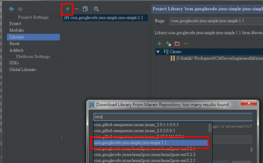Choose json-simple:json-simple:1.1 result
263x163 pixels.
point(151,143)
